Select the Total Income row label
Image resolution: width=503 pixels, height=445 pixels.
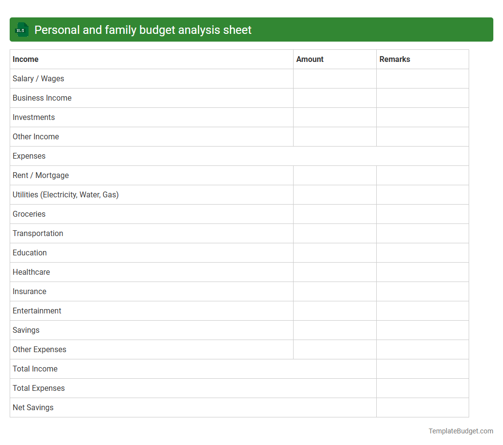pyautogui.click(x=35, y=369)
